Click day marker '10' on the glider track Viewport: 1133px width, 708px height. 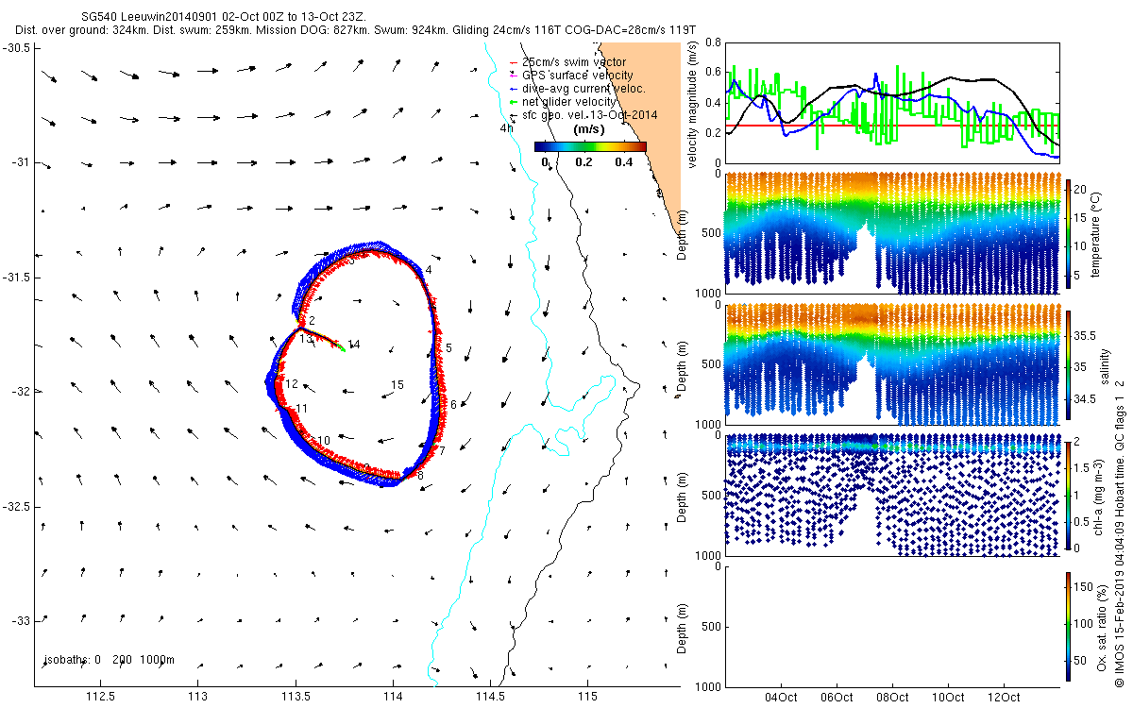(324, 441)
